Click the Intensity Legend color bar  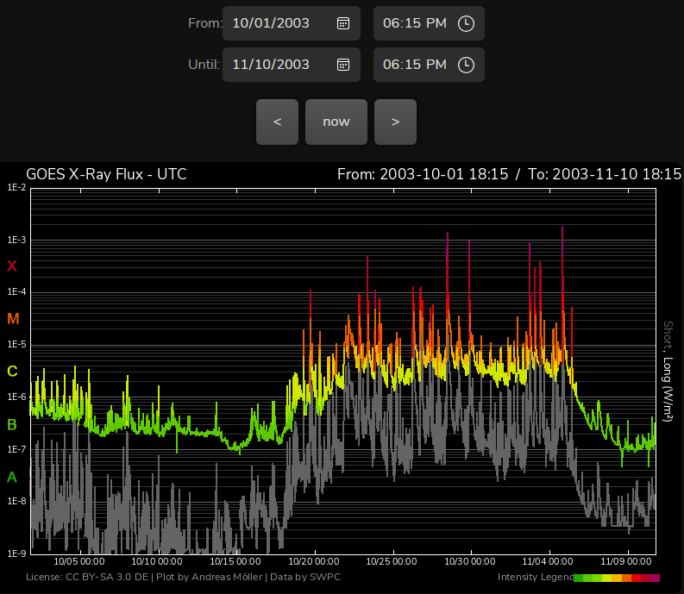(x=617, y=578)
